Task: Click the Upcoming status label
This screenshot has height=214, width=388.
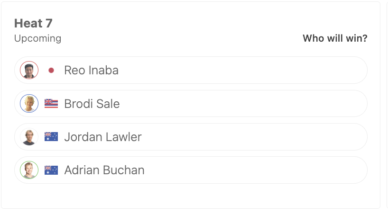Action: pos(37,38)
